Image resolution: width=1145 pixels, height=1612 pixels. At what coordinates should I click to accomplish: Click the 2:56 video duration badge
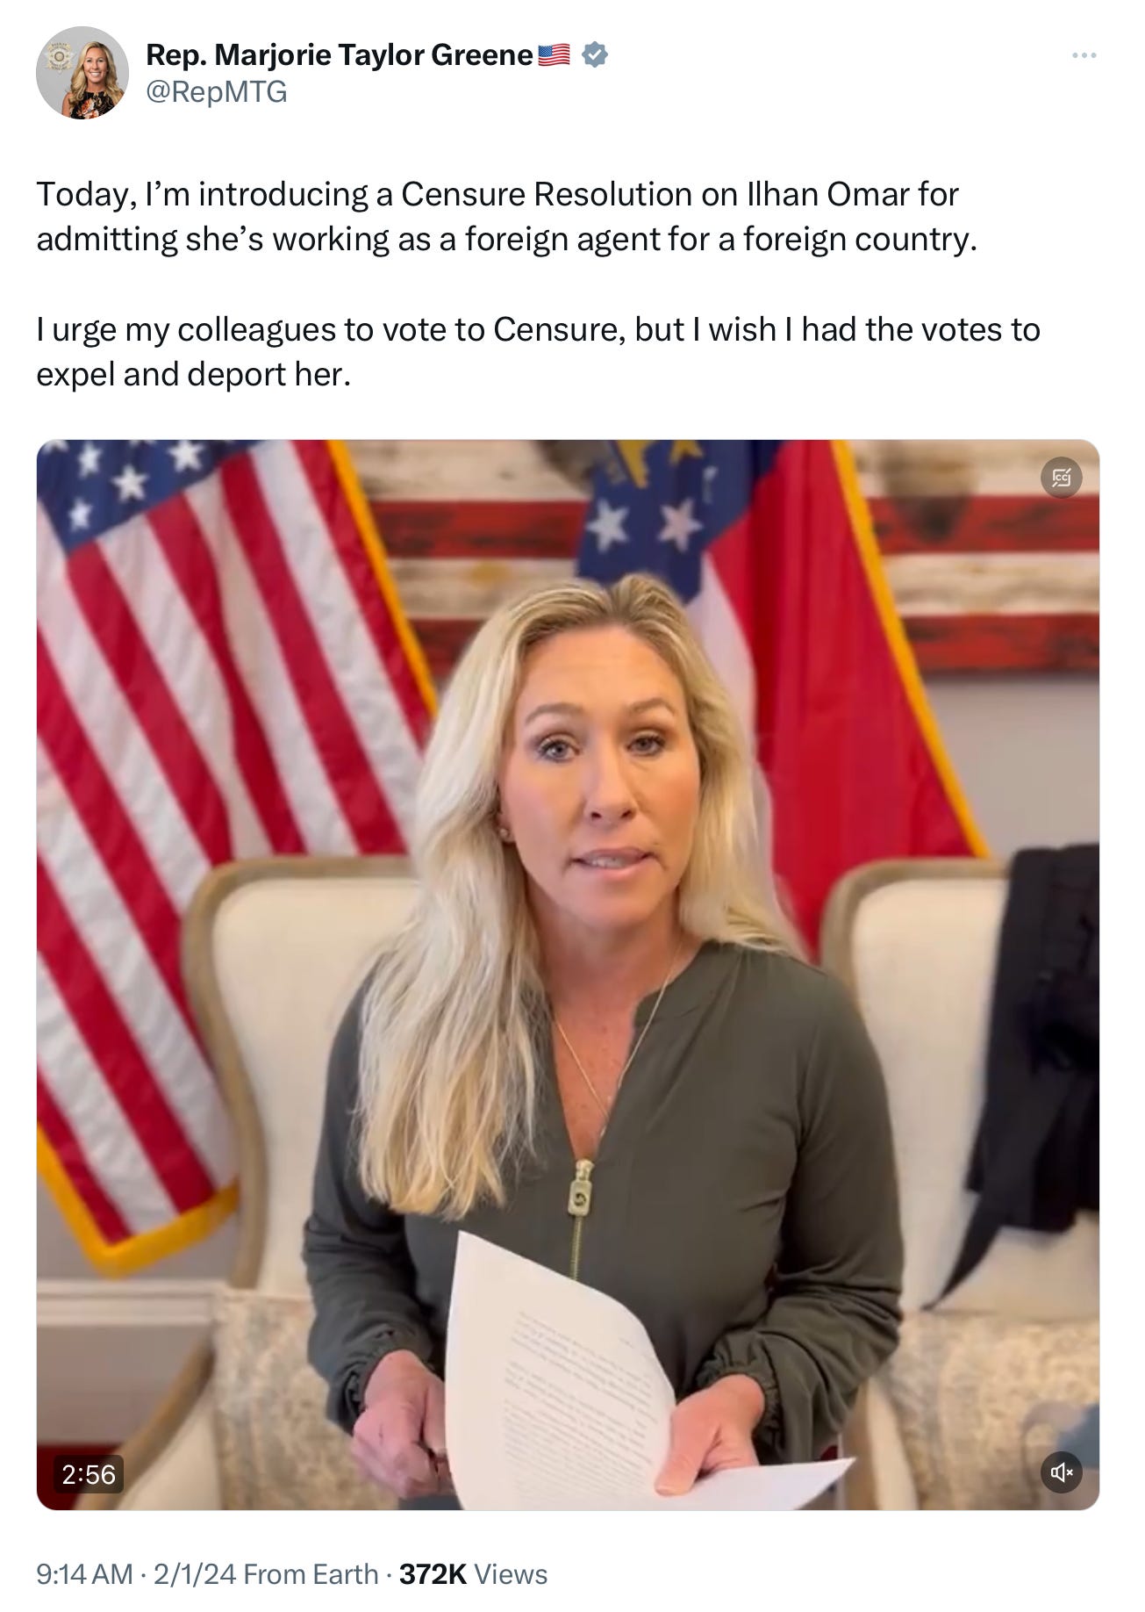click(x=88, y=1474)
